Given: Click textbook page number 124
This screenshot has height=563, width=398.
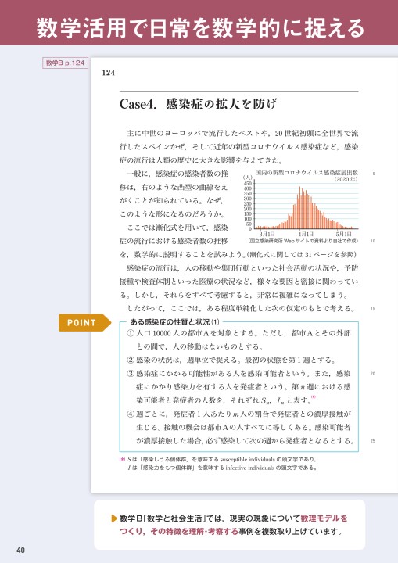Looking at the screenshot, I should [109, 73].
